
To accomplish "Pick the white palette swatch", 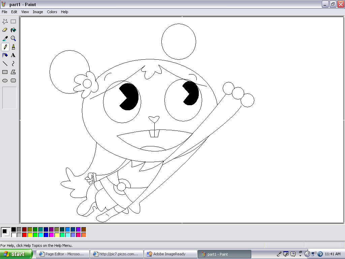I will [x=13, y=235].
